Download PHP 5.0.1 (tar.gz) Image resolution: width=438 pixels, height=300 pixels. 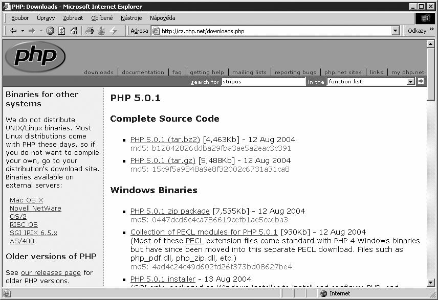point(163,160)
